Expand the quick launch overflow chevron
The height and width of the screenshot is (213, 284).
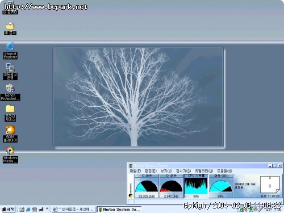pyautogui.click(x=47, y=208)
